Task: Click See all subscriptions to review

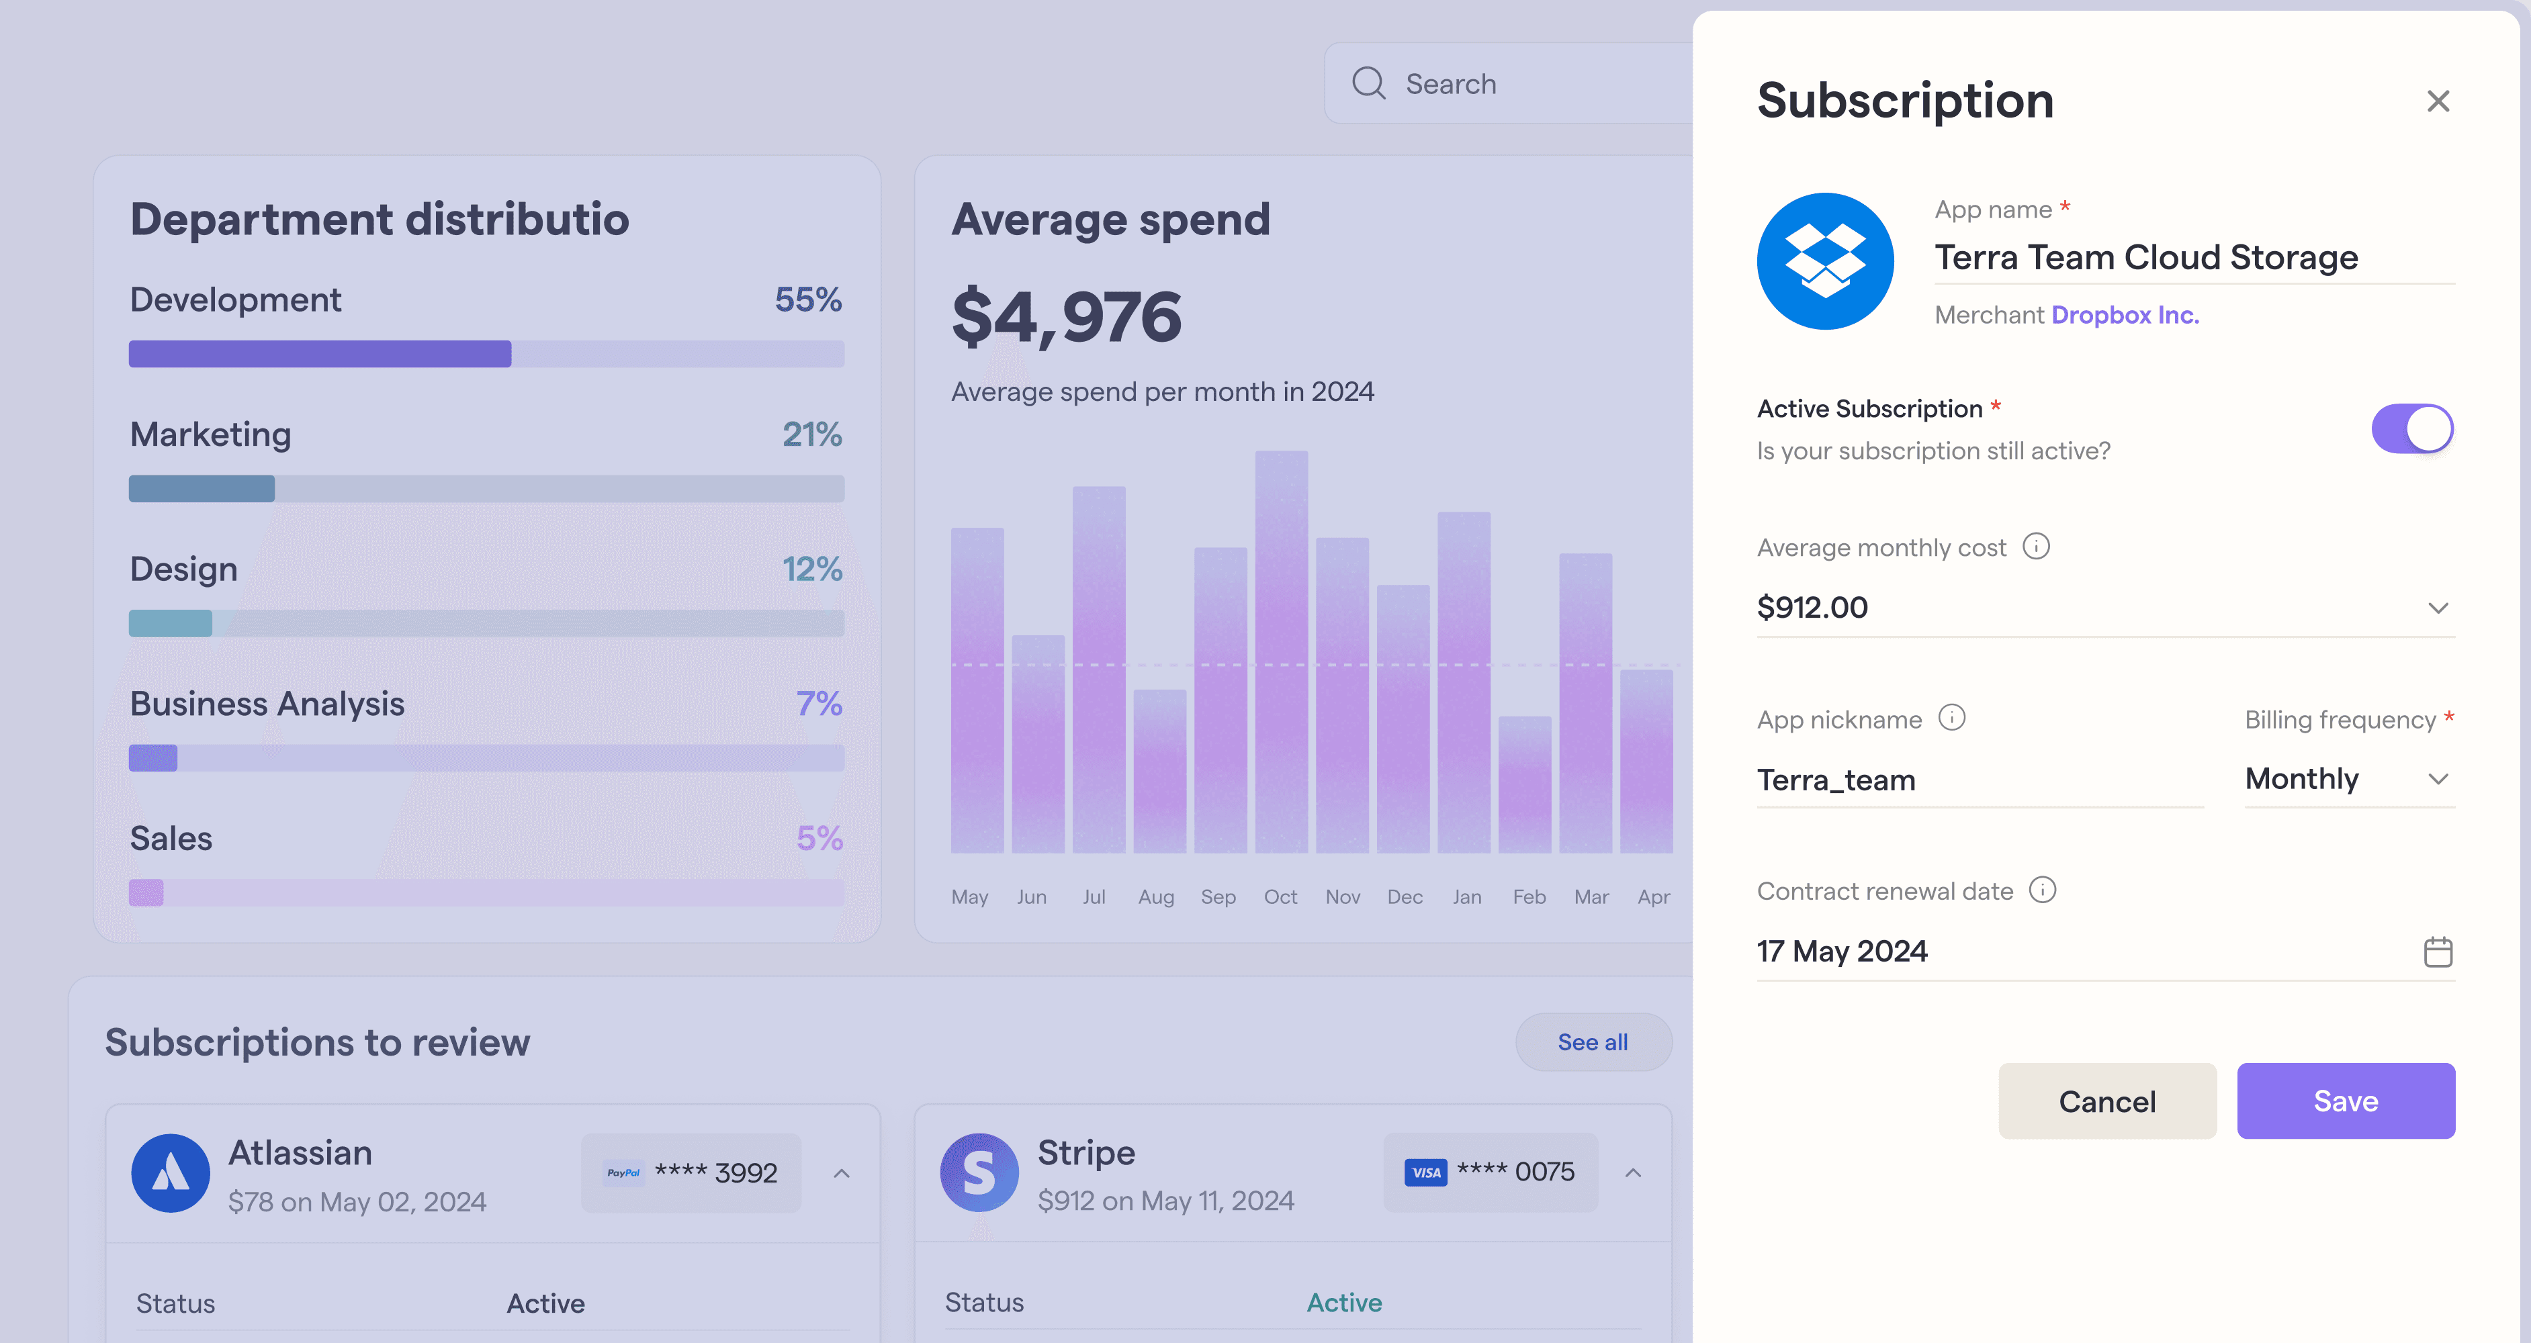Action: coord(1593,1041)
